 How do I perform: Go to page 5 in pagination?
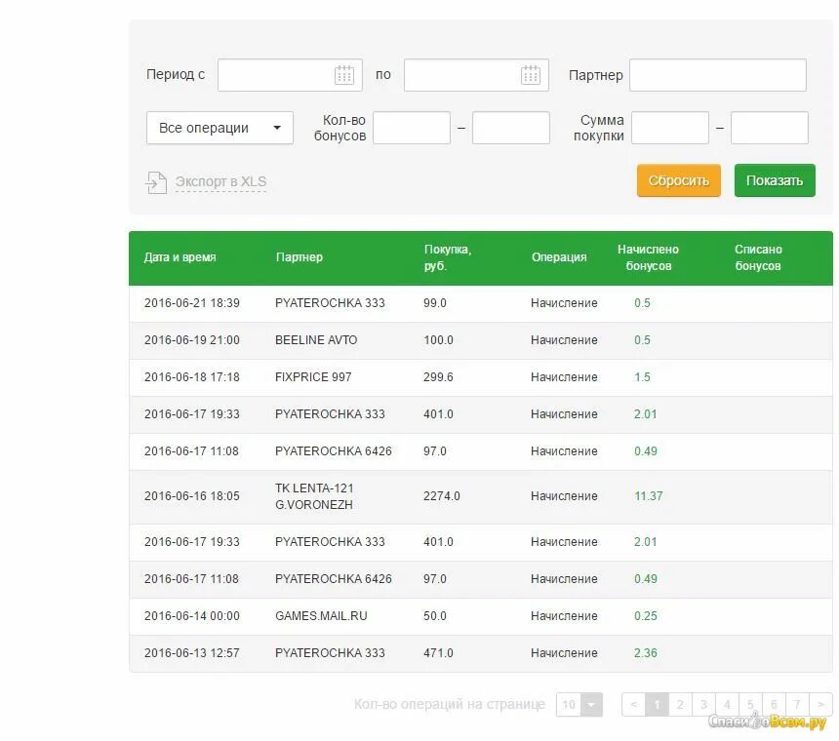751,705
